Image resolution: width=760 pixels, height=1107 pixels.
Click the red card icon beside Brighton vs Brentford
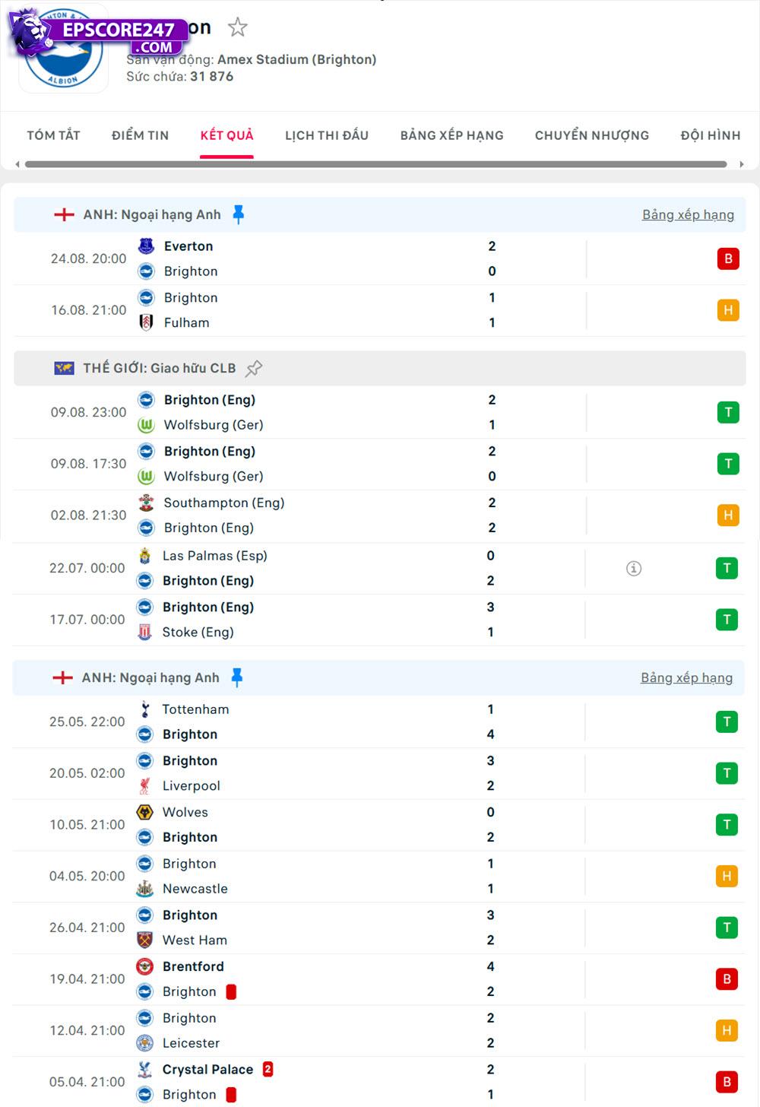tap(233, 991)
